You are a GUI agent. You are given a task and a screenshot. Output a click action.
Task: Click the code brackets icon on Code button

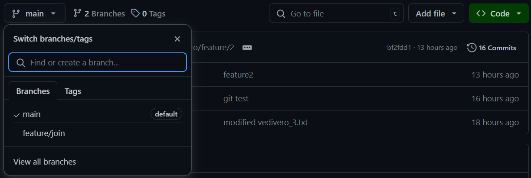pos(481,13)
